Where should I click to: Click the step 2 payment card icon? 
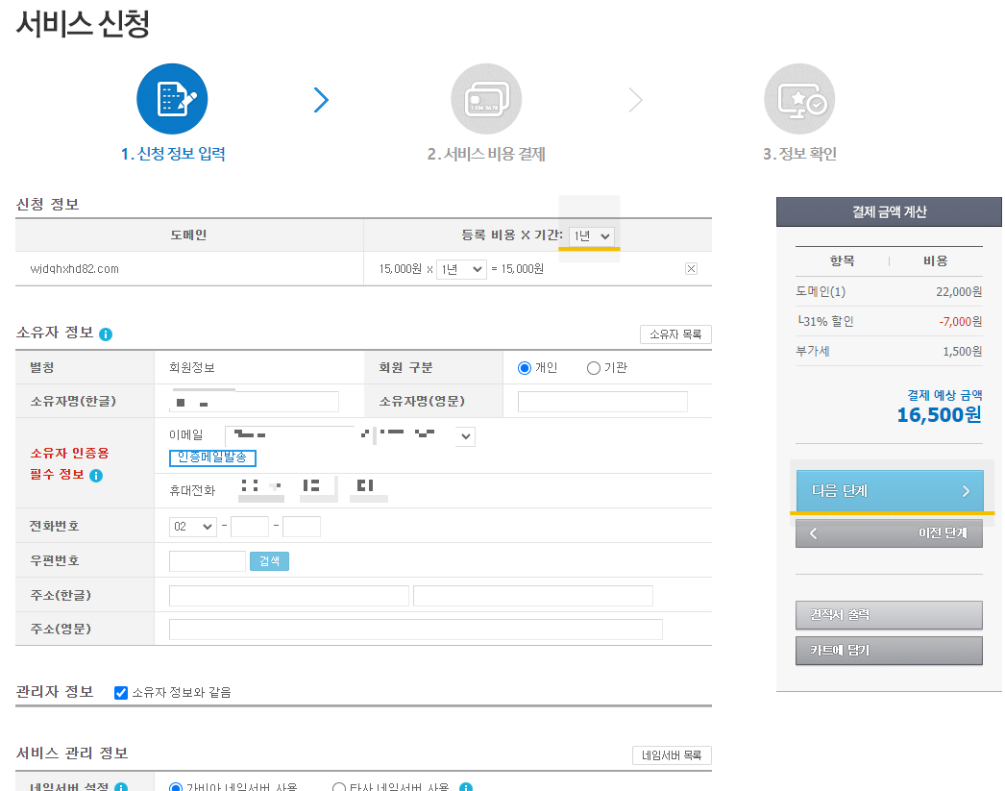(x=486, y=99)
